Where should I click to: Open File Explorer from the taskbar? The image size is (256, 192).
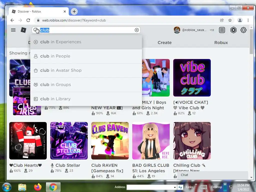tap(22, 187)
